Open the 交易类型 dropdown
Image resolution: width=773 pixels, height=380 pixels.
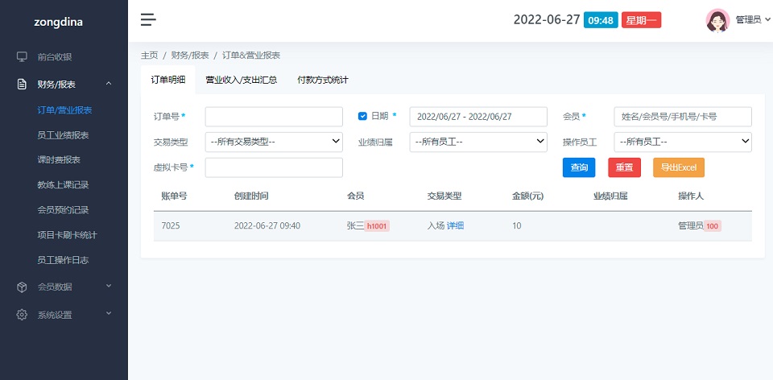coord(274,142)
